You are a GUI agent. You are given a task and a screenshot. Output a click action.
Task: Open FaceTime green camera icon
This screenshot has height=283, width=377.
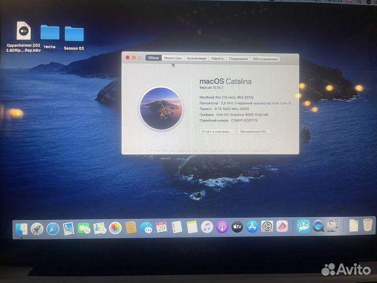(84, 228)
